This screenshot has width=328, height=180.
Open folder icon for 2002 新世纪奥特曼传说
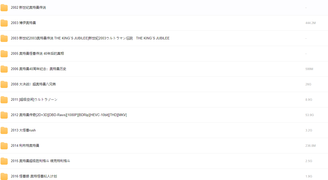pos(4,8)
